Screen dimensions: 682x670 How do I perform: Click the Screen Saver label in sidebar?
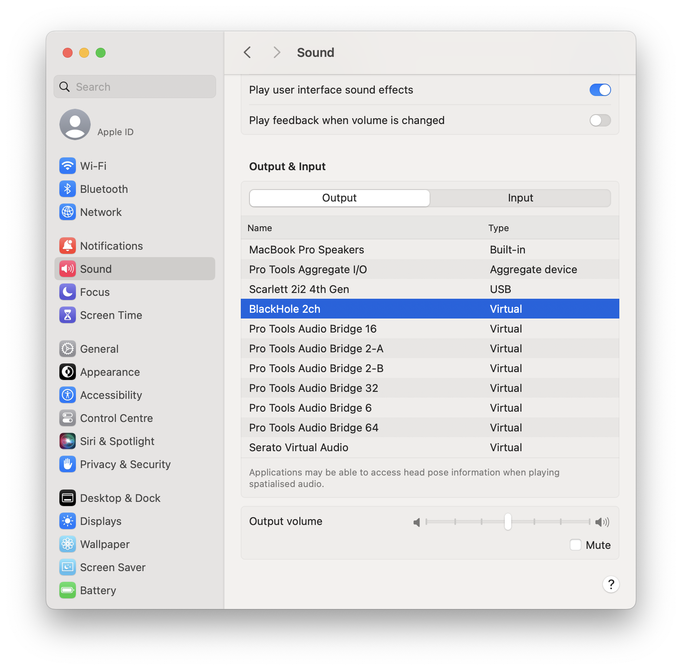pos(113,567)
